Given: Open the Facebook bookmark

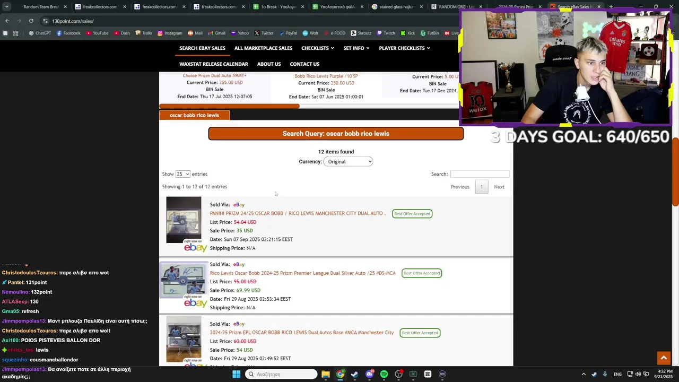Looking at the screenshot, I should click(x=68, y=33).
